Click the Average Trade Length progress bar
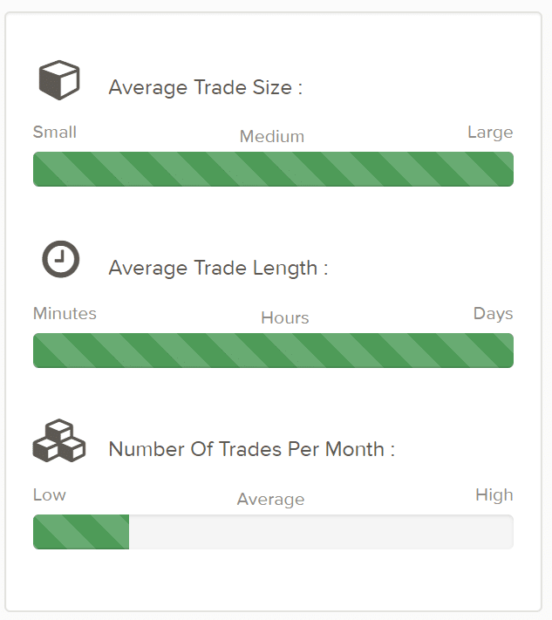 click(x=273, y=351)
